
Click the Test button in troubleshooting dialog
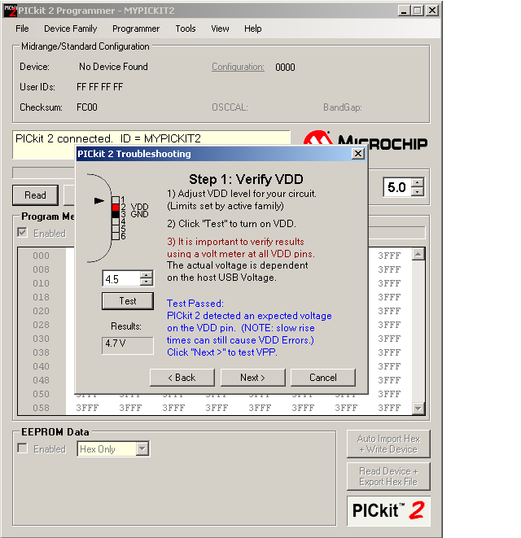click(x=128, y=301)
